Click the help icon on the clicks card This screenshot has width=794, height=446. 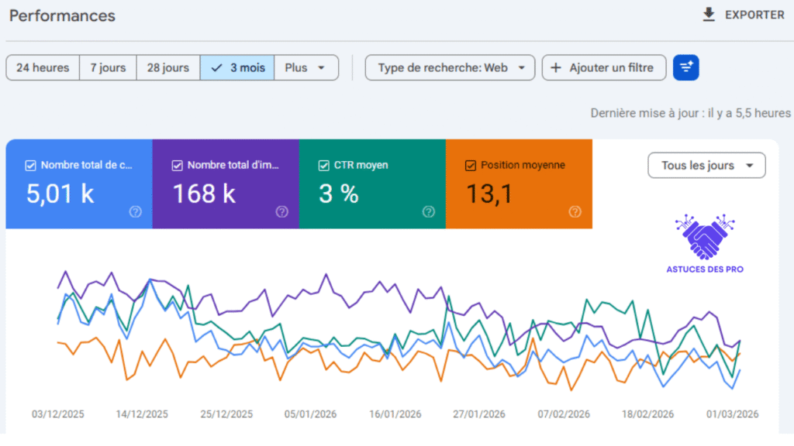(x=135, y=211)
